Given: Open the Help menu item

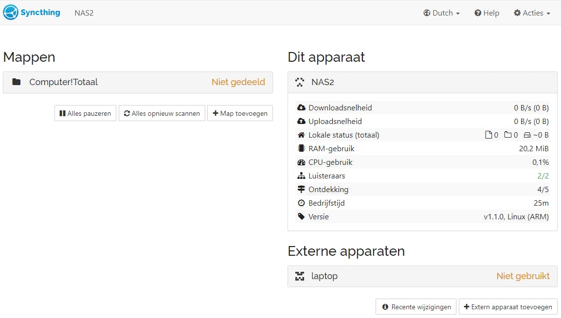Looking at the screenshot, I should pos(487,13).
